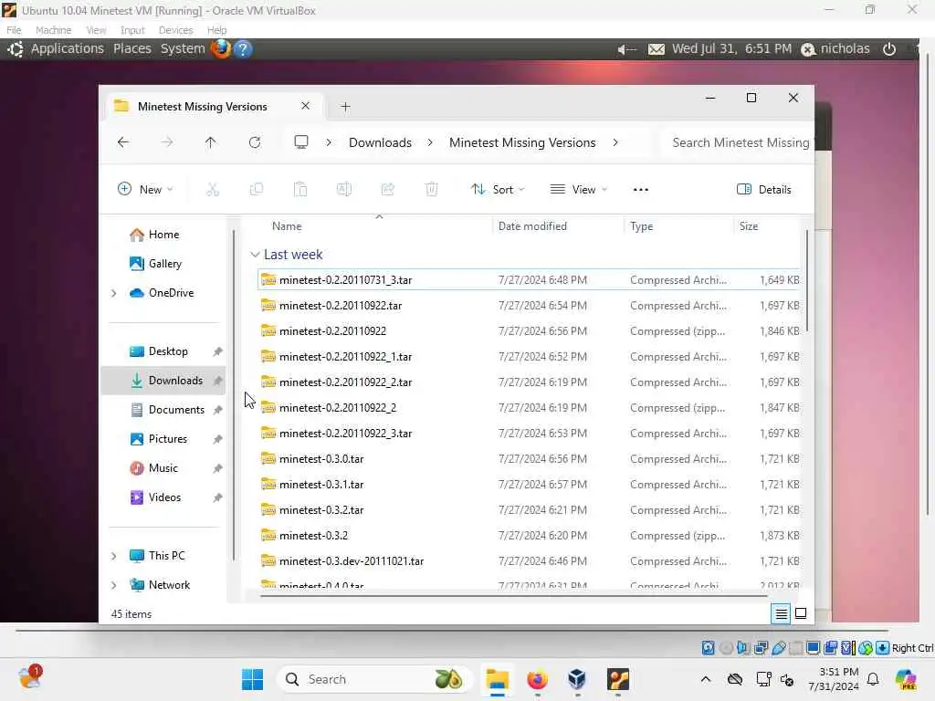Image resolution: width=935 pixels, height=701 pixels.
Task: Click the Ubuntu volume speaker icon
Action: click(x=626, y=49)
